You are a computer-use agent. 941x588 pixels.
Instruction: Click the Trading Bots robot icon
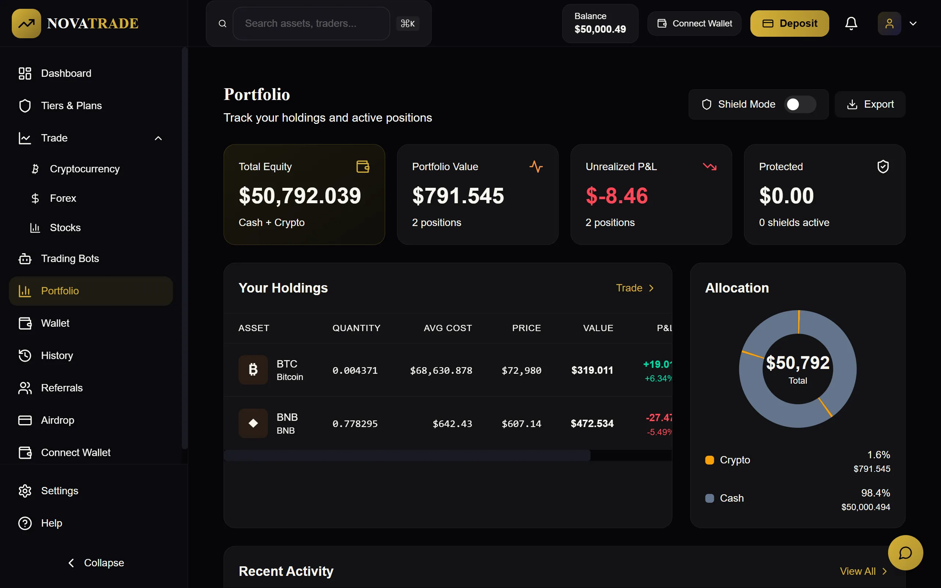(x=25, y=259)
